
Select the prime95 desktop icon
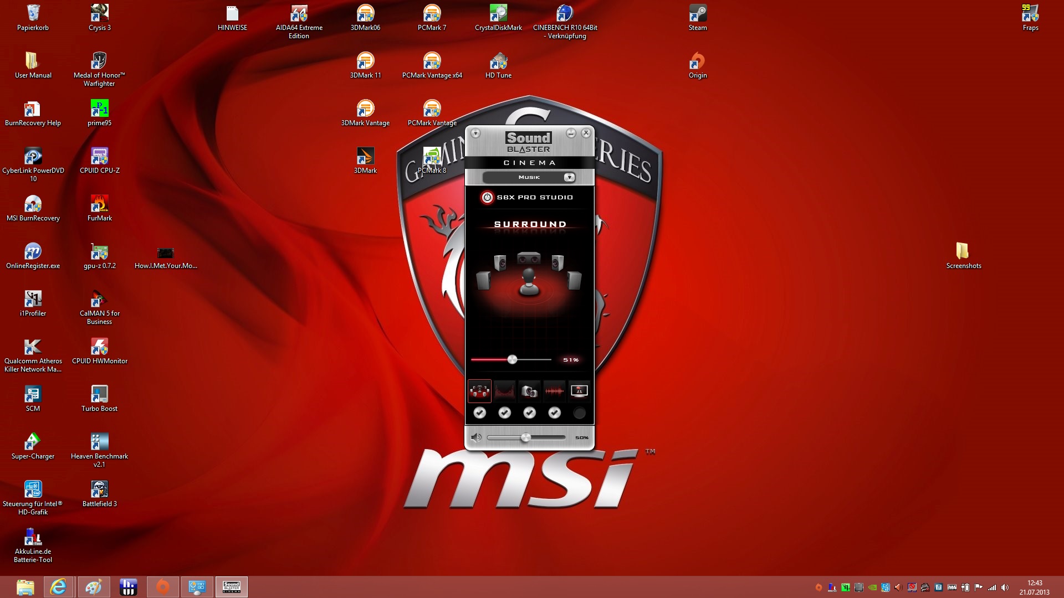[x=100, y=113]
